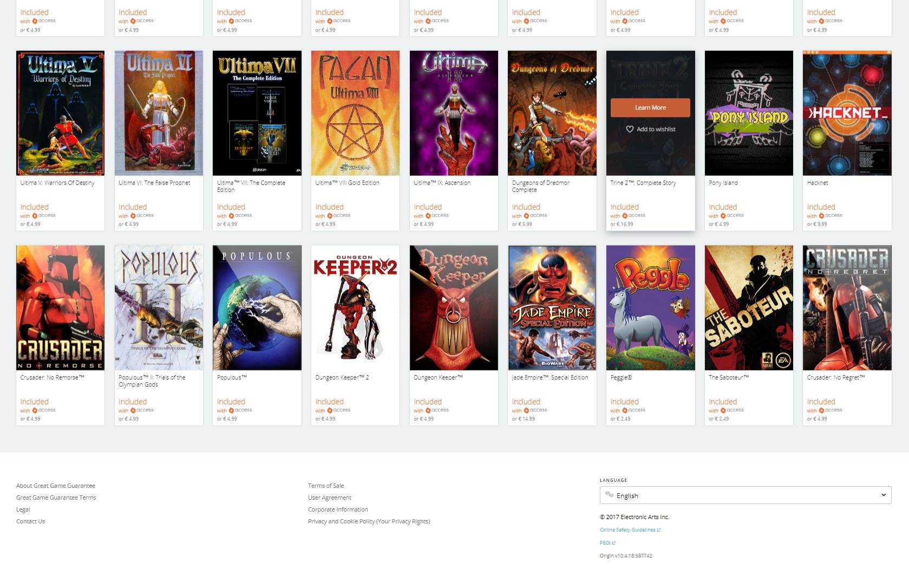This screenshot has width=909, height=577.
Task: Click the Crusader: No Regret title text
Action: pos(836,377)
